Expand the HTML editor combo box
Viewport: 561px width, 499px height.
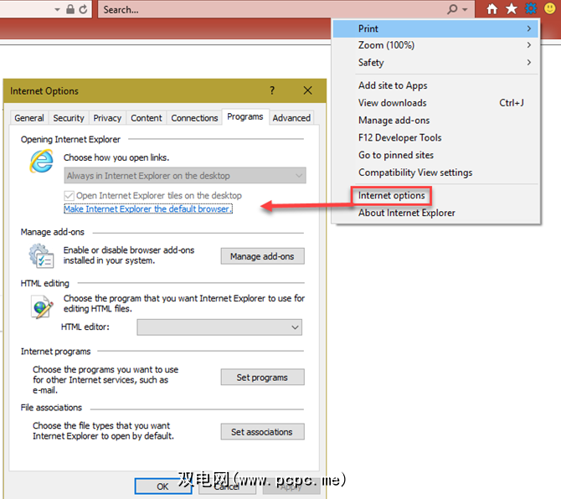pyautogui.click(x=219, y=327)
